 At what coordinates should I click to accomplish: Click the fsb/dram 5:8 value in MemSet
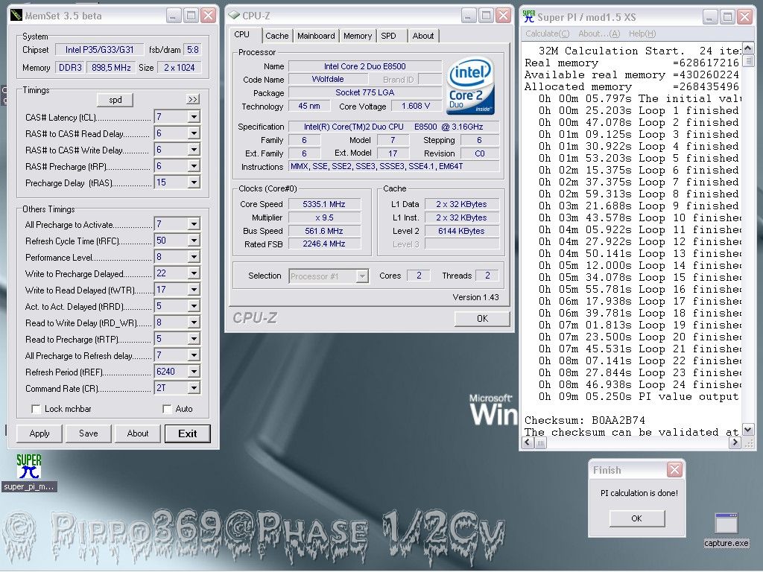[193, 50]
